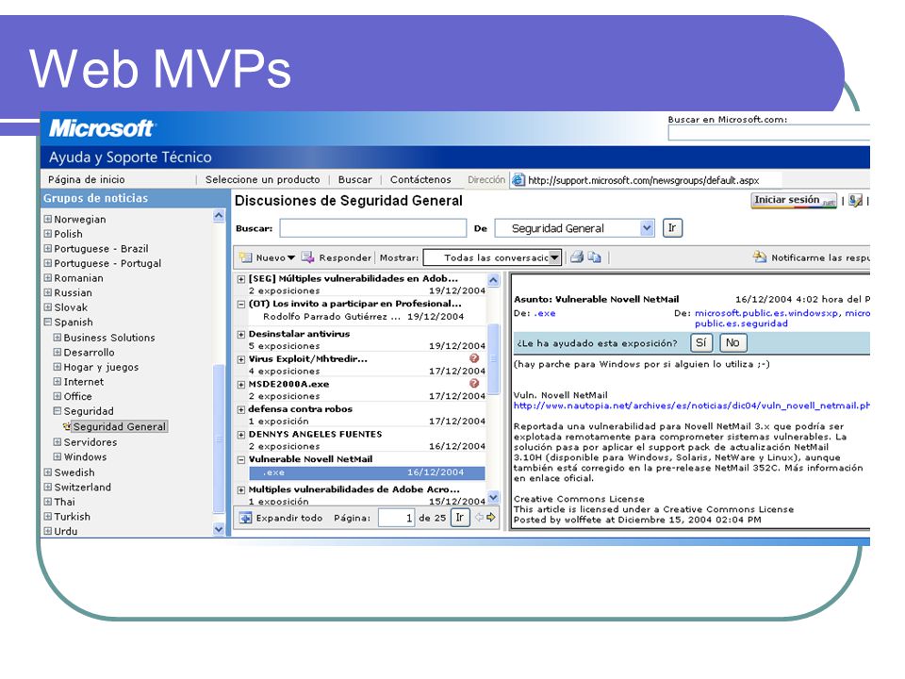Open the public.es.seguridad link
The height and width of the screenshot is (679, 905).
741,323
